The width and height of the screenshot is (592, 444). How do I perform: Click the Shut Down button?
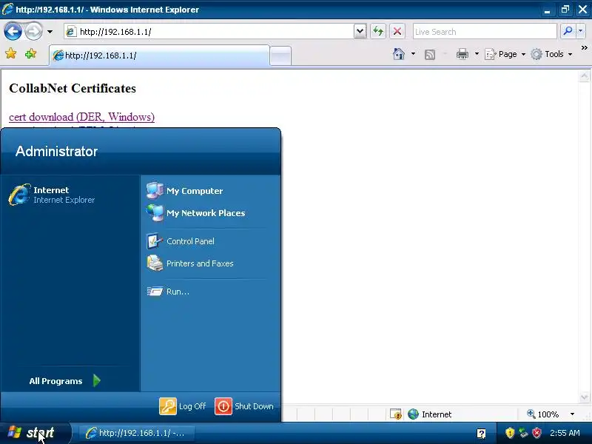pos(244,406)
